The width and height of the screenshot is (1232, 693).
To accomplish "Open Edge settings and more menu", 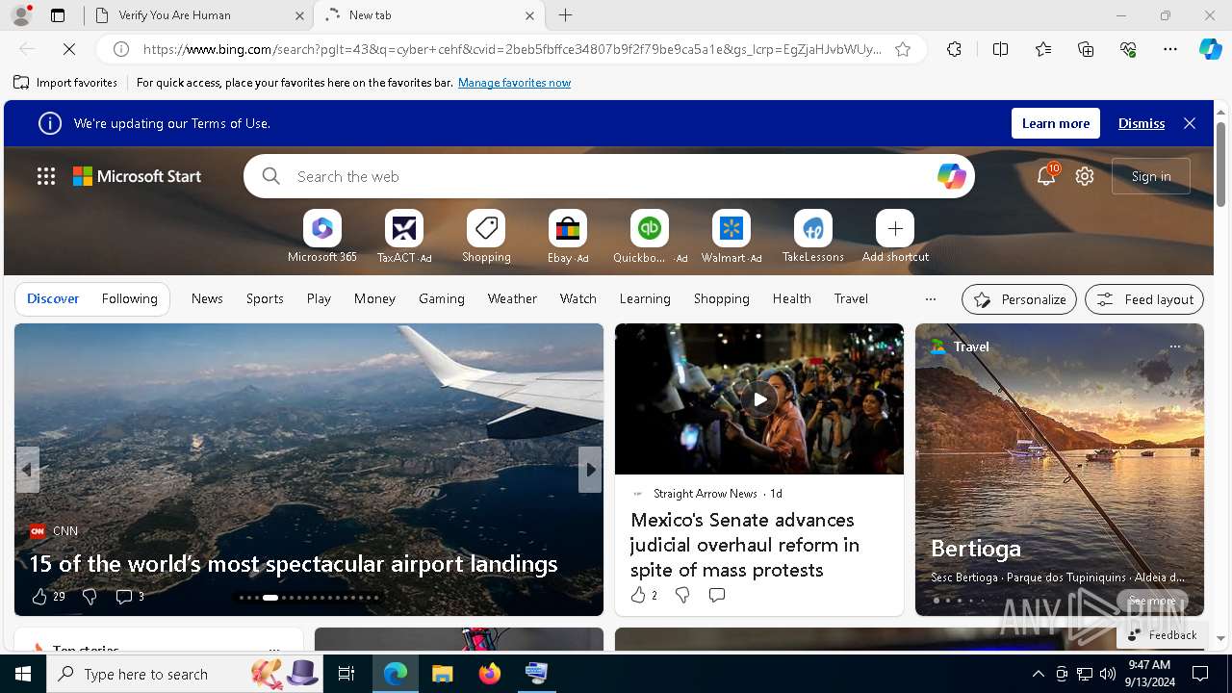I will 1170,49.
